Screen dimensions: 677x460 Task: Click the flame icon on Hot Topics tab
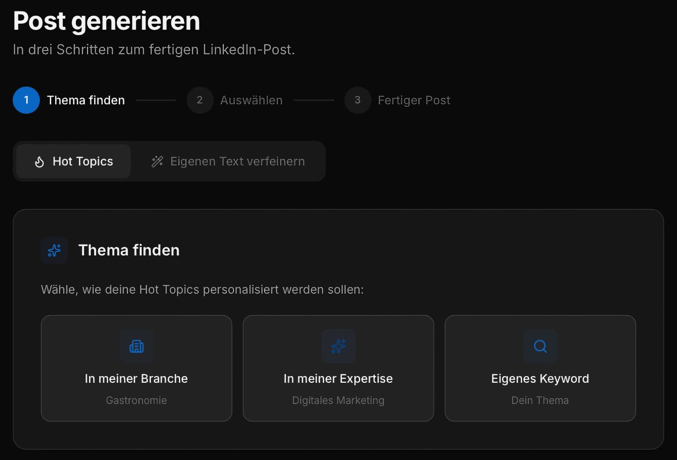click(x=40, y=162)
